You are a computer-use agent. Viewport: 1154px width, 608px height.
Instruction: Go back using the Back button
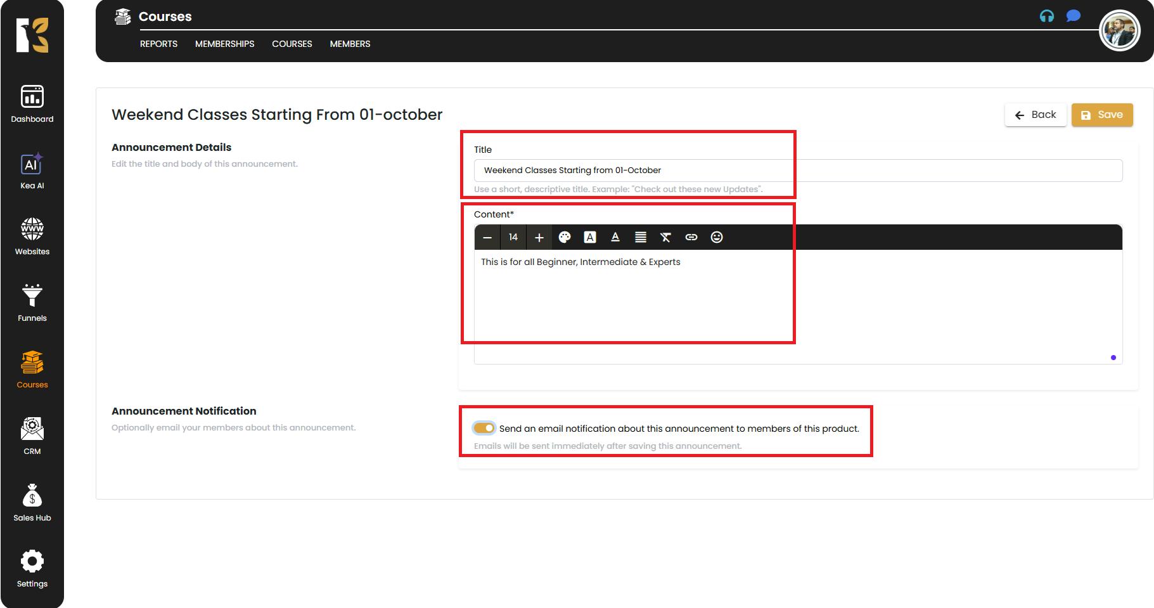pyautogui.click(x=1035, y=115)
